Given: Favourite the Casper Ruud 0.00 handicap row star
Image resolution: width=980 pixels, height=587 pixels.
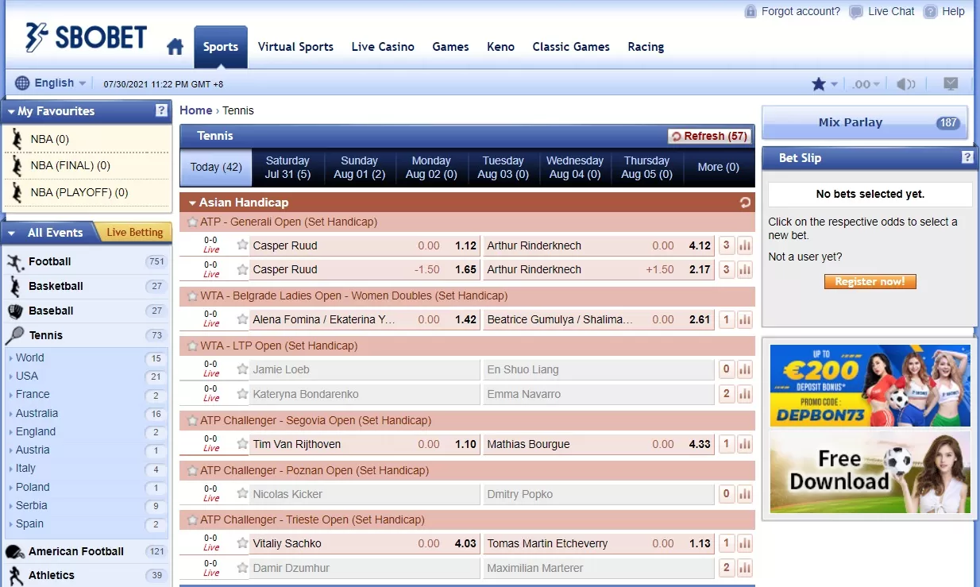Looking at the screenshot, I should [242, 245].
